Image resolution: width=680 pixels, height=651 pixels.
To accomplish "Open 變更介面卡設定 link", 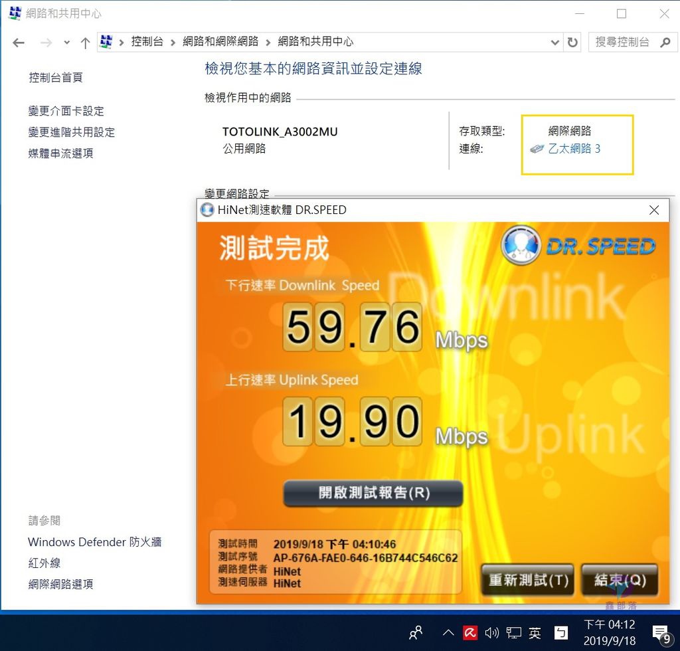I will tap(66, 111).
